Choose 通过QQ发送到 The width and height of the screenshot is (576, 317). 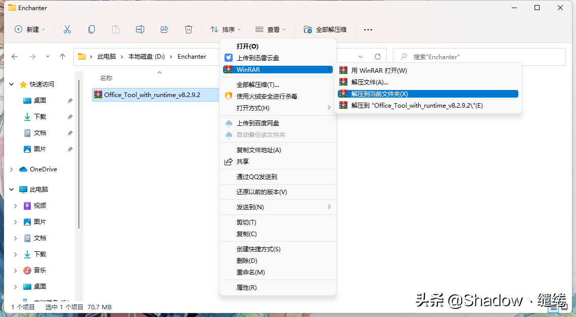(x=278, y=176)
